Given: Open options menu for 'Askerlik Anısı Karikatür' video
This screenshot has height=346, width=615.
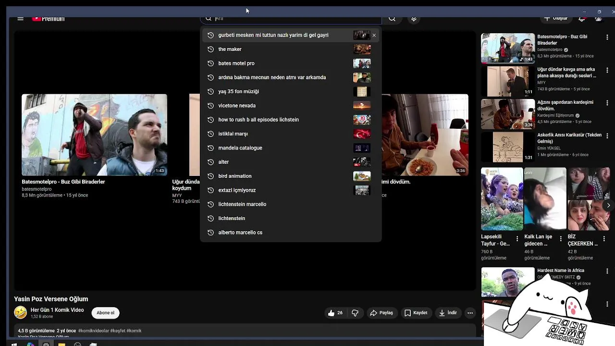Looking at the screenshot, I should pyautogui.click(x=607, y=136).
